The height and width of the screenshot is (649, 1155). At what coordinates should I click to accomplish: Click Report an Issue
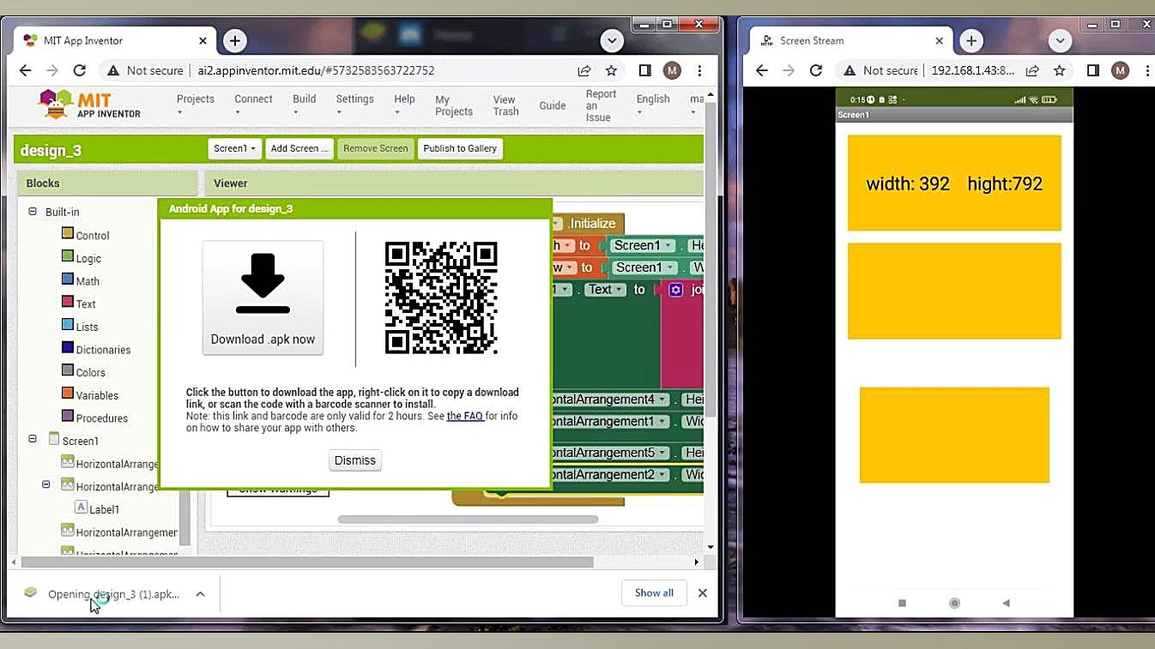click(x=601, y=105)
